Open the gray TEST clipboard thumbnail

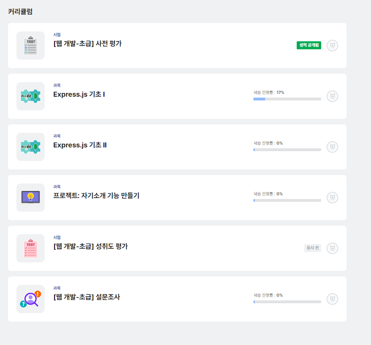(x=31, y=46)
